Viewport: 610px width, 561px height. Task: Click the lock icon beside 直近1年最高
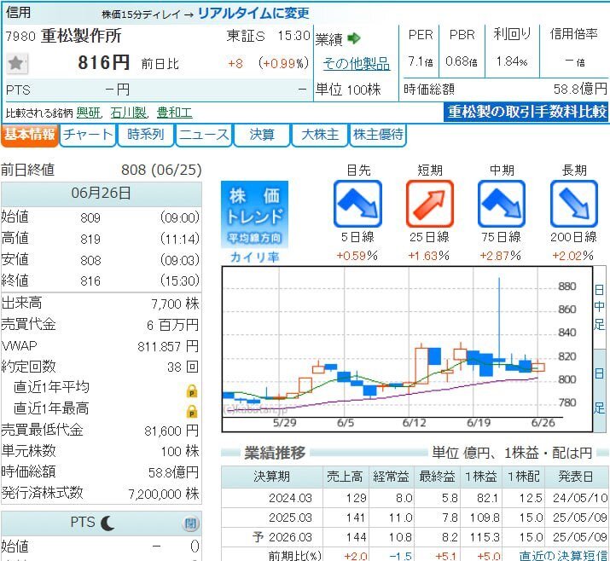pos(192,411)
